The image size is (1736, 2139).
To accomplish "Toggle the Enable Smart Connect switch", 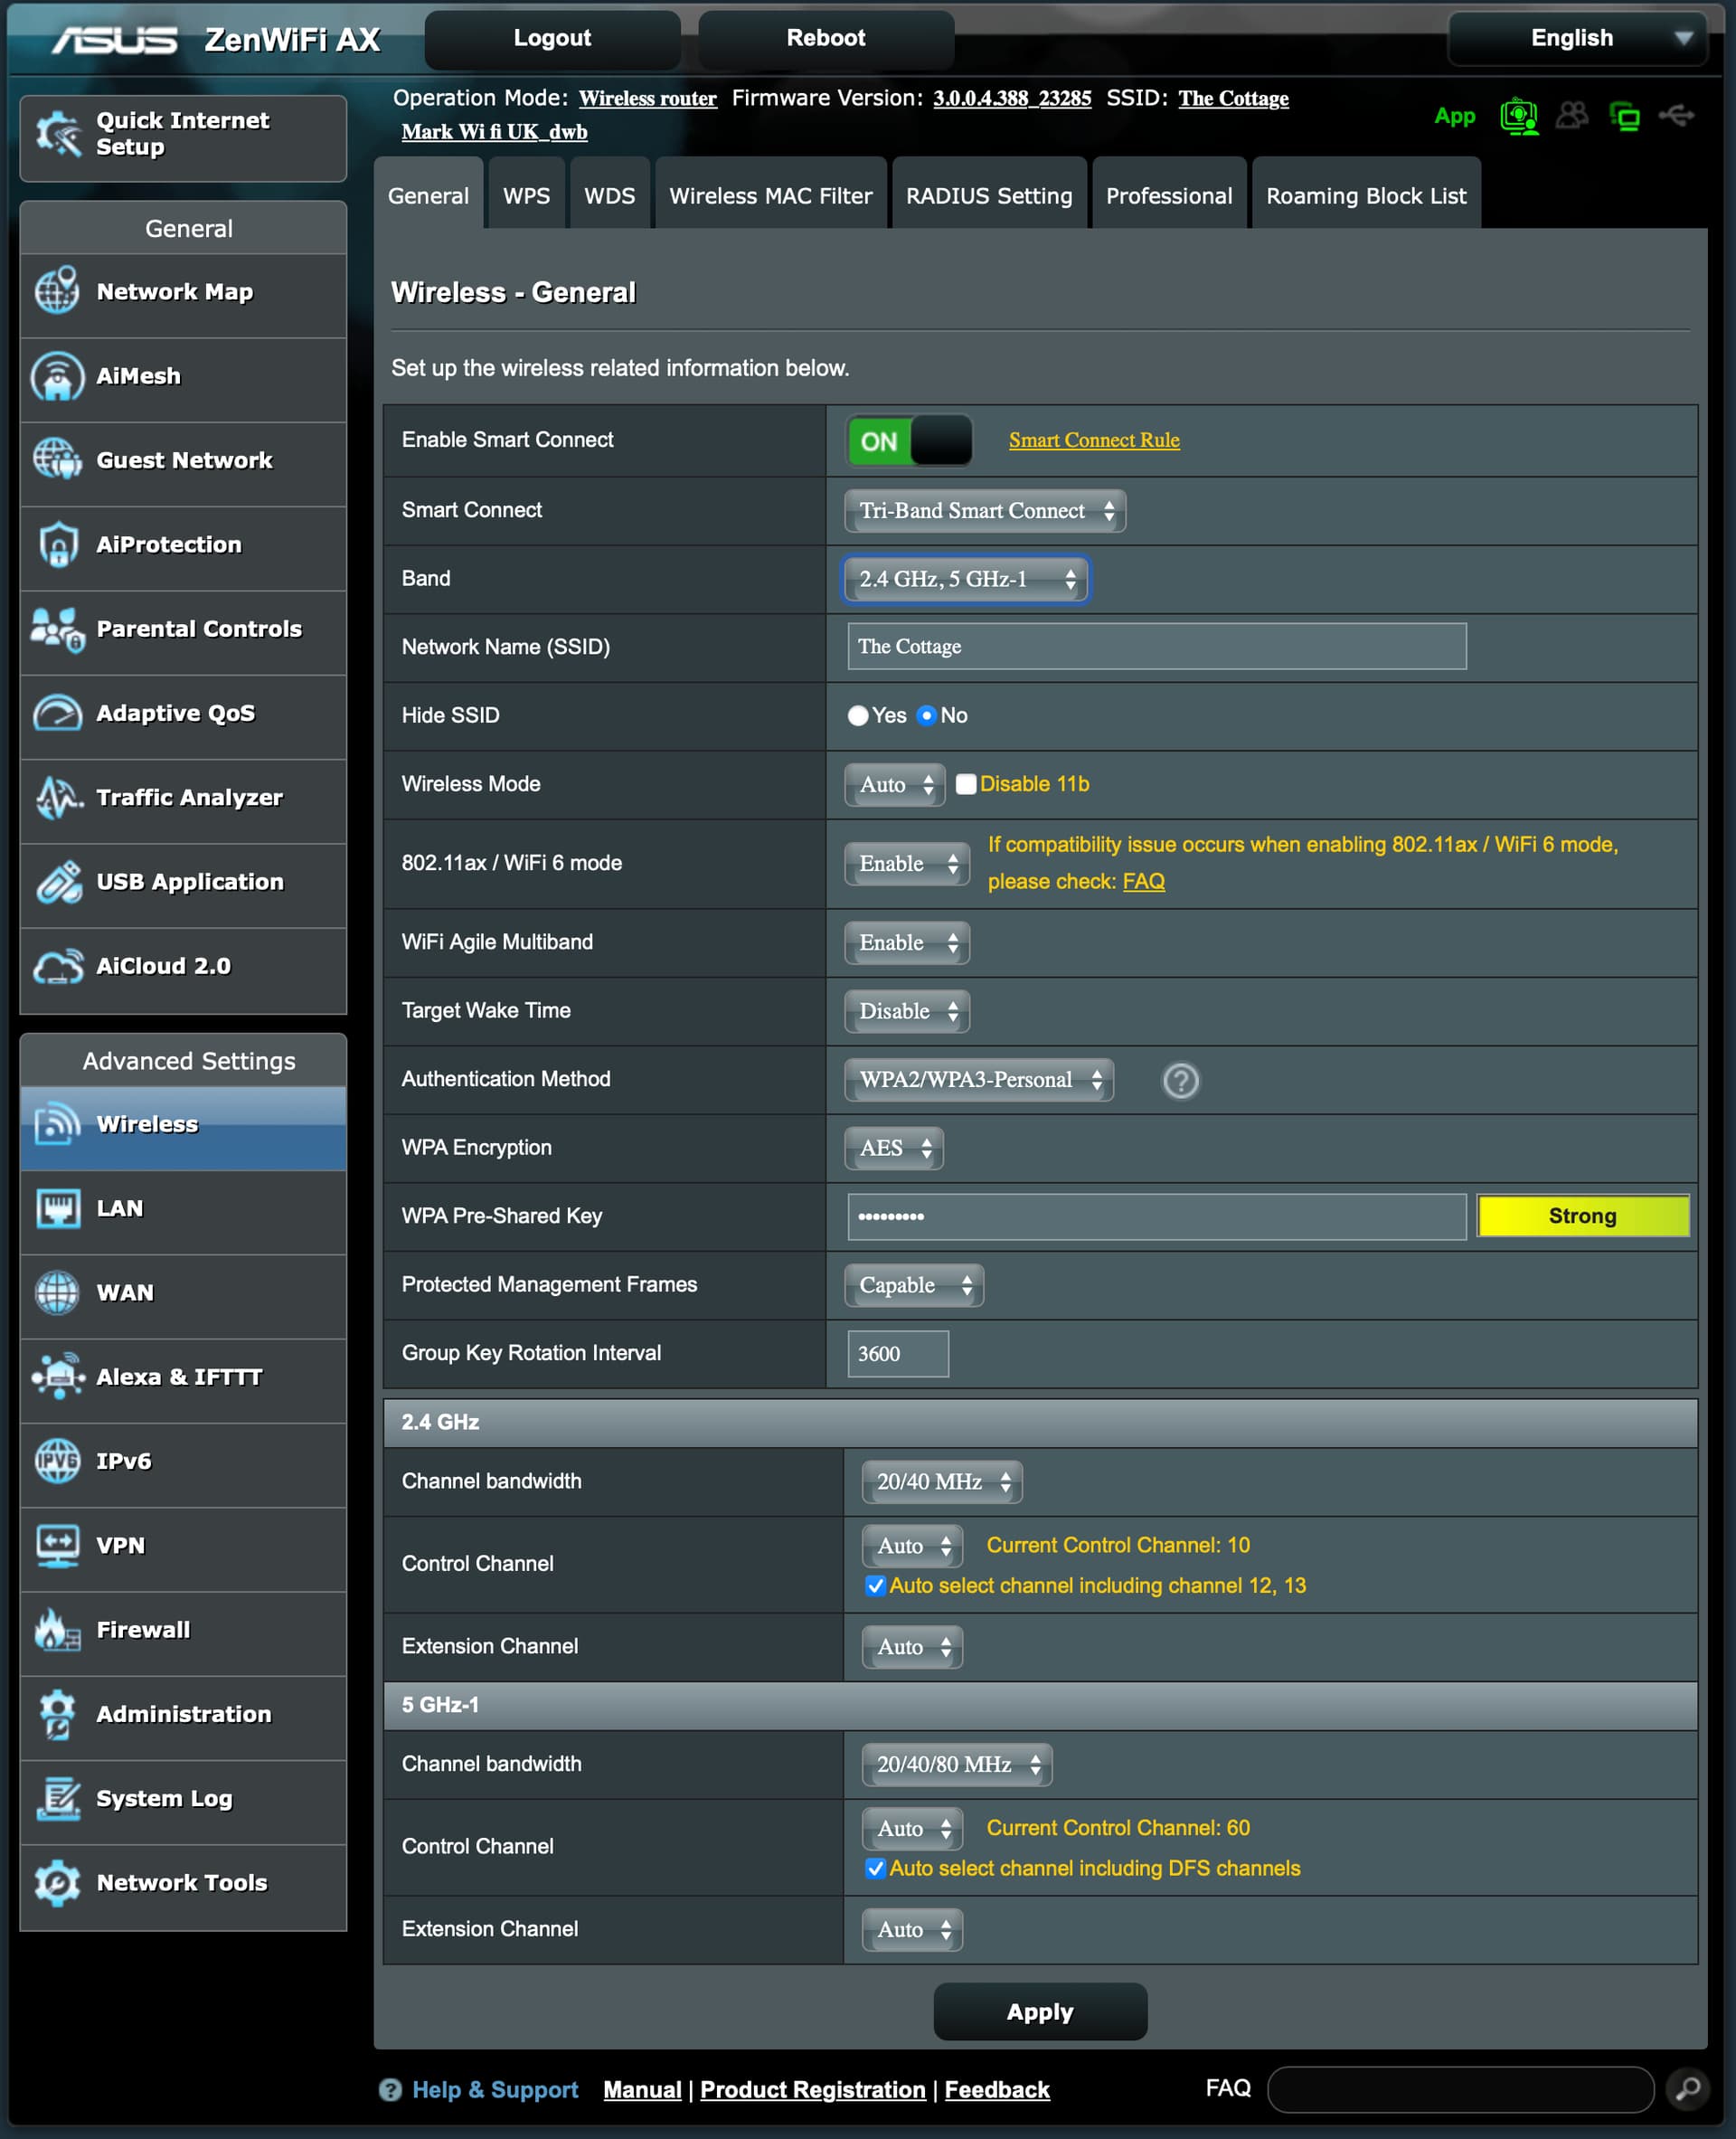I will [x=908, y=441].
